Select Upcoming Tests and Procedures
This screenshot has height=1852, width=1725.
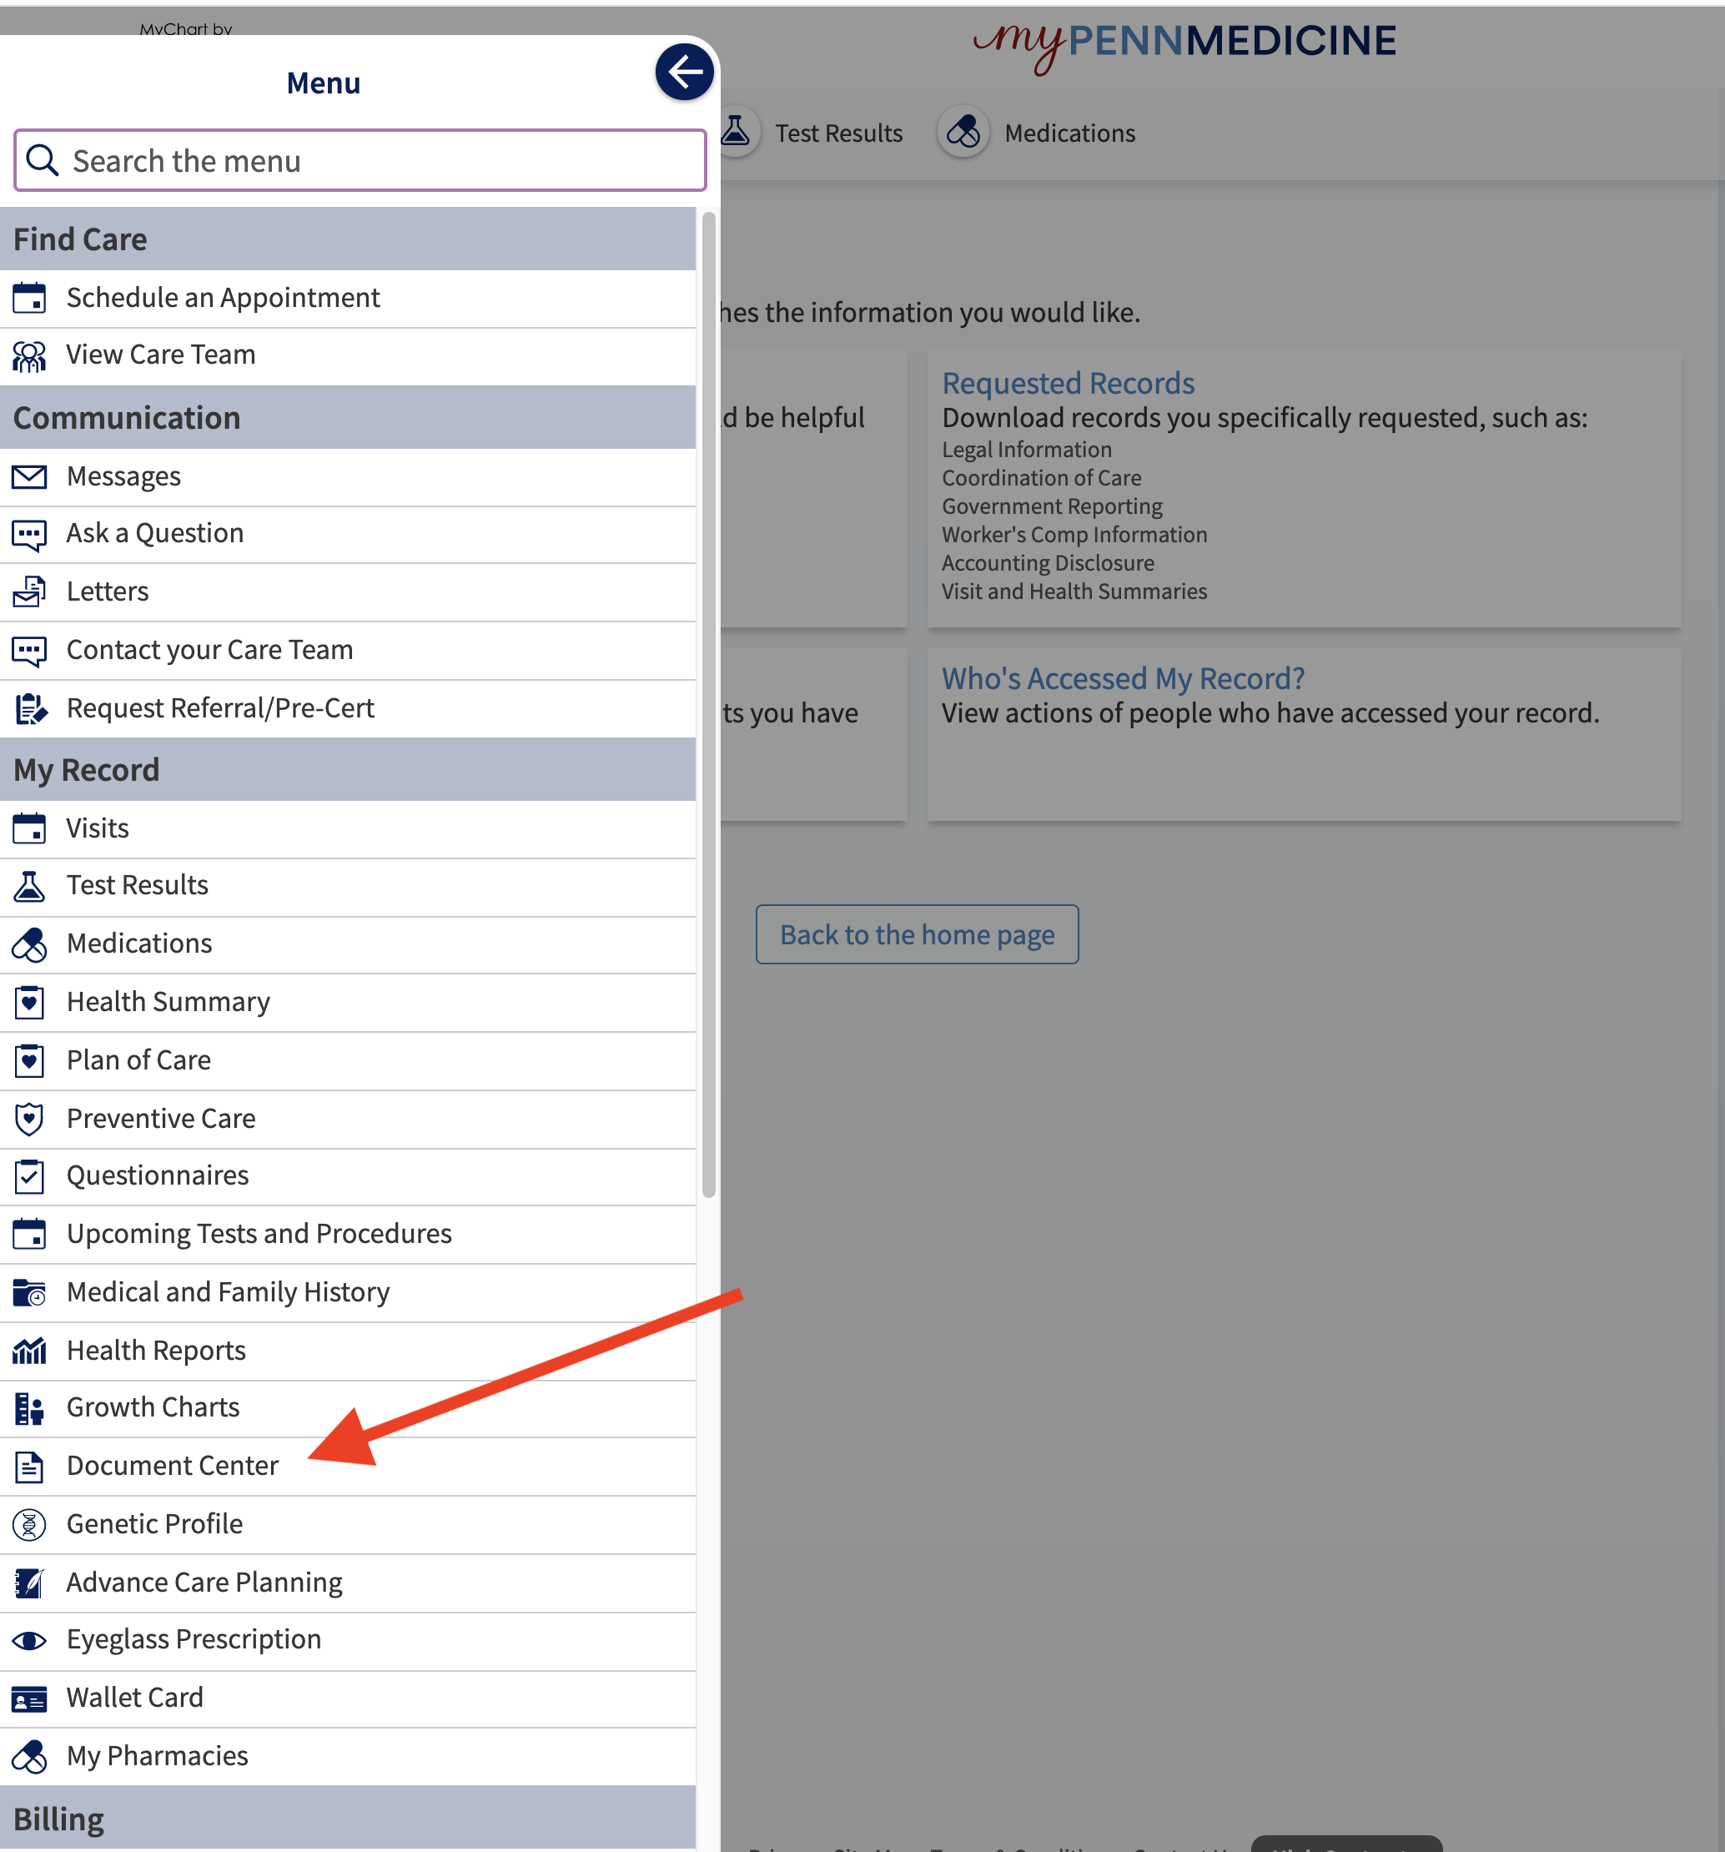coord(348,1235)
